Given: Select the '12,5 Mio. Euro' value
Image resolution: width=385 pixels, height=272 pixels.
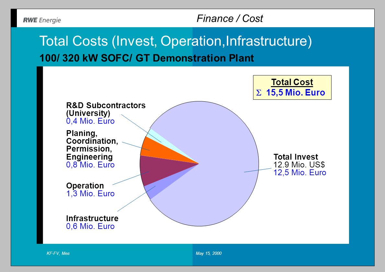Looking at the screenshot, I should [x=300, y=172].
